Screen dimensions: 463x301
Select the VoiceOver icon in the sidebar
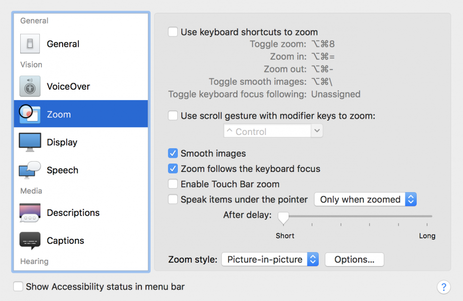30,86
